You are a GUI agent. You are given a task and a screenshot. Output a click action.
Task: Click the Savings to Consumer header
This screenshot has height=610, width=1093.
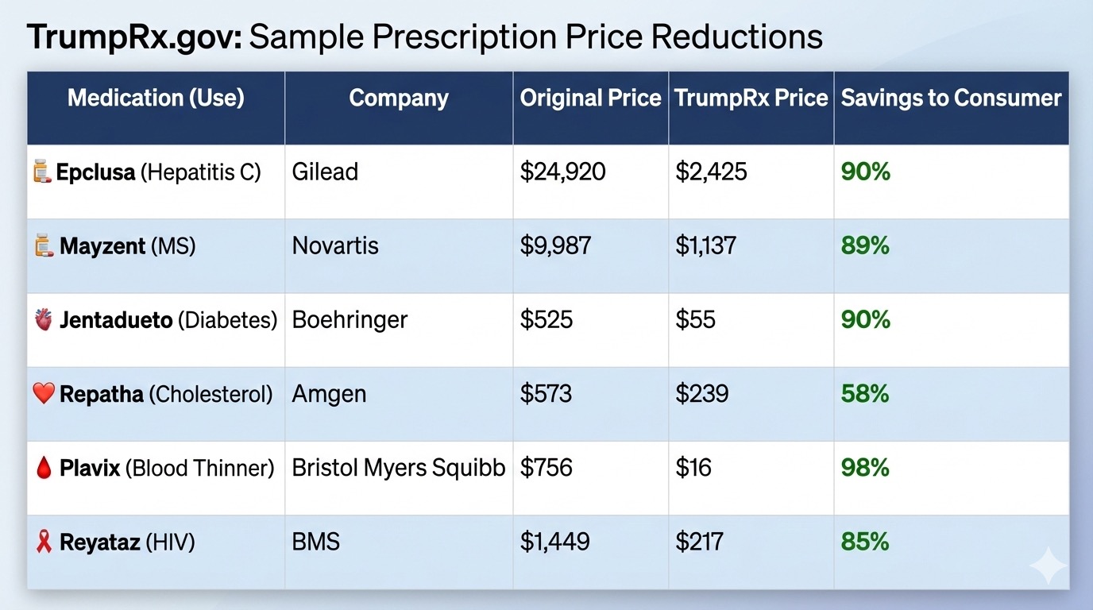tap(951, 98)
